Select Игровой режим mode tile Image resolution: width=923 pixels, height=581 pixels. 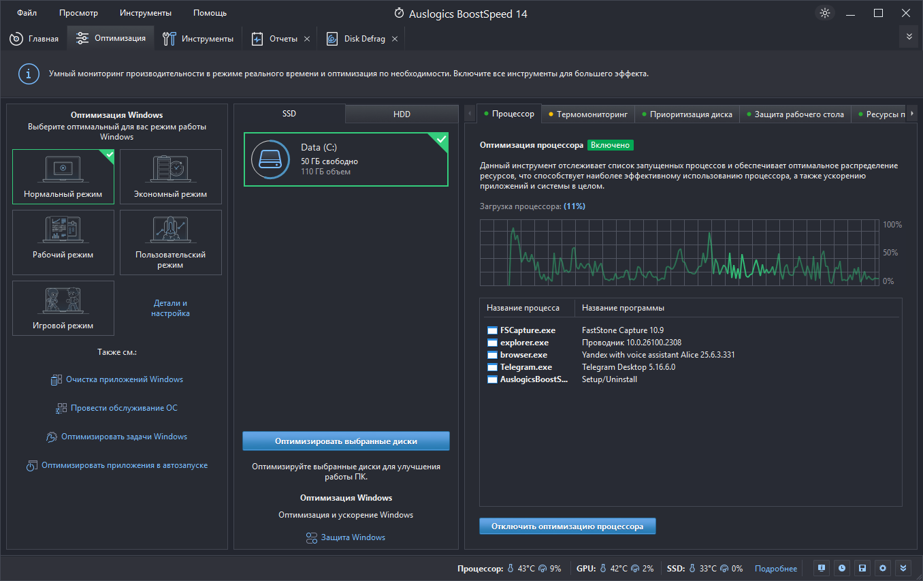[x=63, y=308]
